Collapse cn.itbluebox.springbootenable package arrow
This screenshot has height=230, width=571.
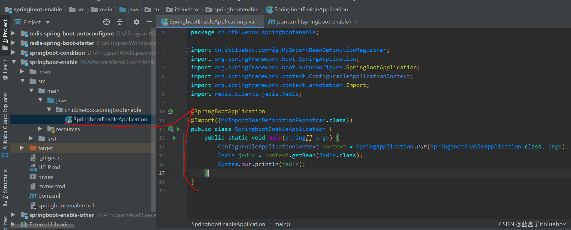click(49, 110)
